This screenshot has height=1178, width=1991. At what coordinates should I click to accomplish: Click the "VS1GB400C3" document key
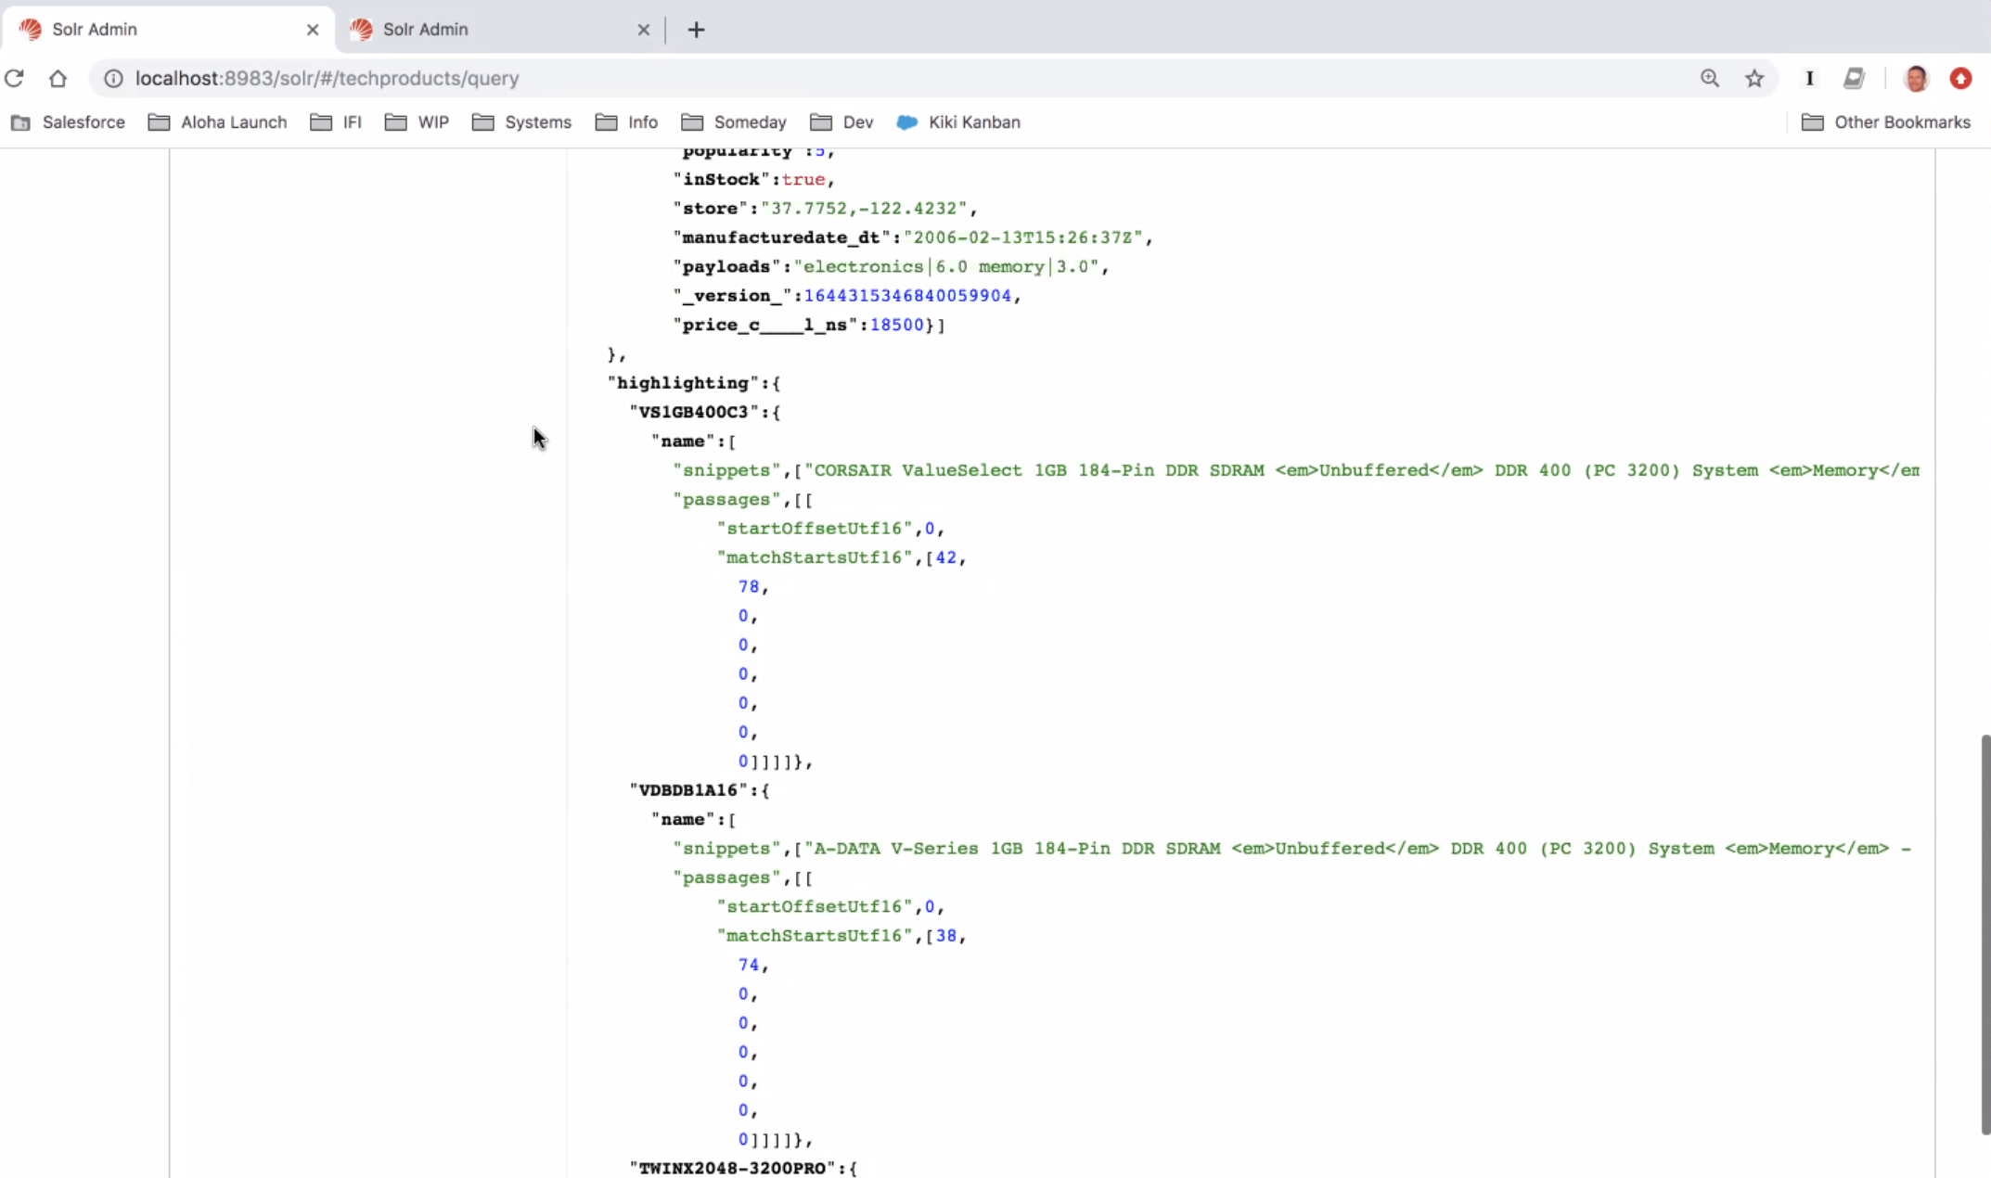[x=694, y=412]
